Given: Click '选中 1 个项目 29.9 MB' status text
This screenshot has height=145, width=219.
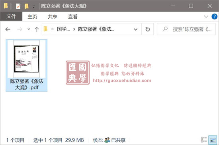Looking at the screenshot, I should 59,140.
